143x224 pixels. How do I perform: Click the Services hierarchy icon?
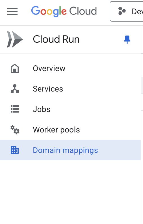pos(15,89)
